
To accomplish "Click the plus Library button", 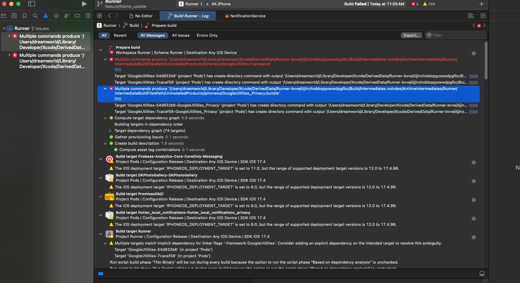I will 481,4.
